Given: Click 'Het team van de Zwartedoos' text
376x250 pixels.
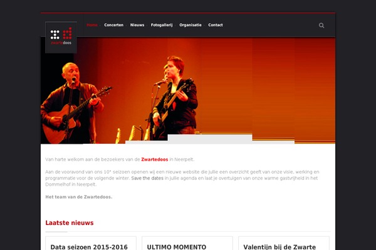Looking at the screenshot, I should pyautogui.click(x=79, y=197).
